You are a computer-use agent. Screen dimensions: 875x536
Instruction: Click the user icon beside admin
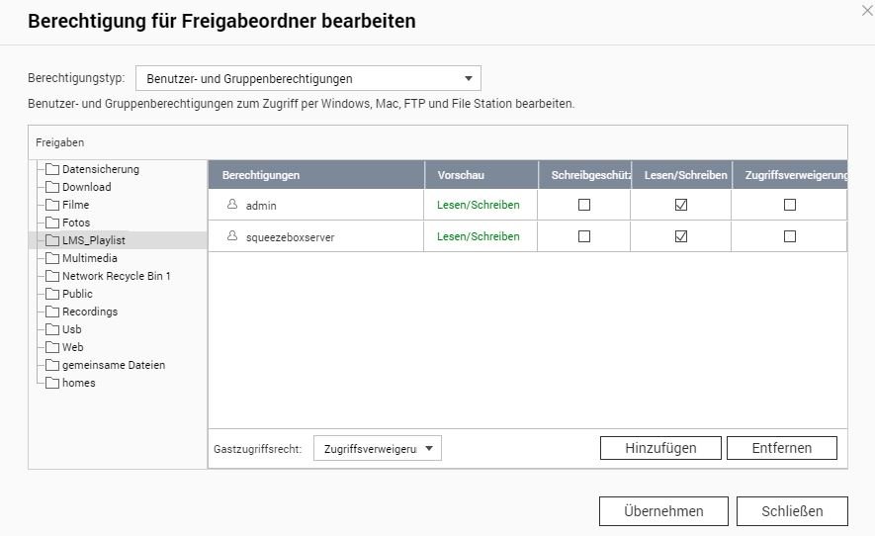coord(232,205)
